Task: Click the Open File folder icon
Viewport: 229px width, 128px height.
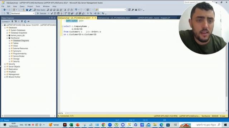Action: coord(24,10)
